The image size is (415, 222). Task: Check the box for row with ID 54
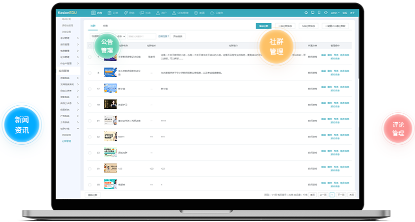click(x=90, y=169)
